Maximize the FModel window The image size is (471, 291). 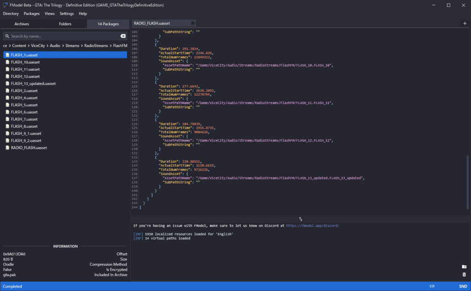[448, 5]
